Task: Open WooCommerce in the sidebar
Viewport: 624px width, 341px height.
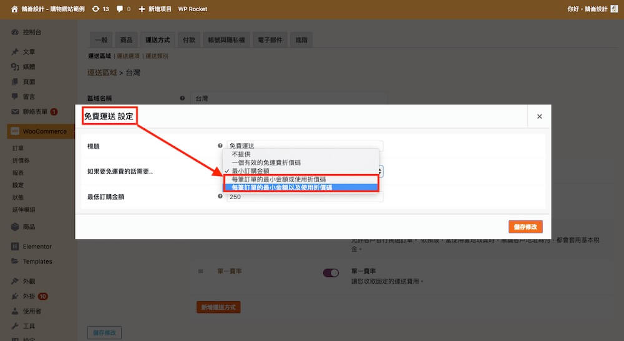Action: click(x=44, y=132)
